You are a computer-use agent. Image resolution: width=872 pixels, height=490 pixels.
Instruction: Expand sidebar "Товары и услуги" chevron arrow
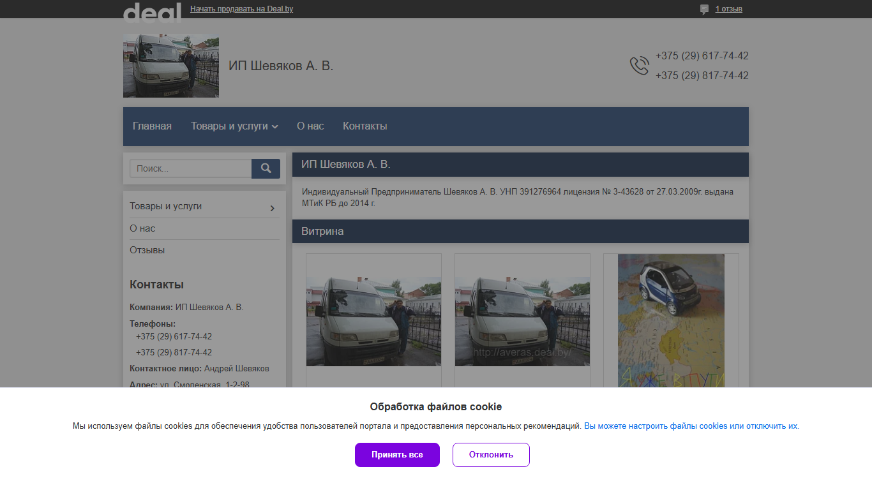click(273, 208)
